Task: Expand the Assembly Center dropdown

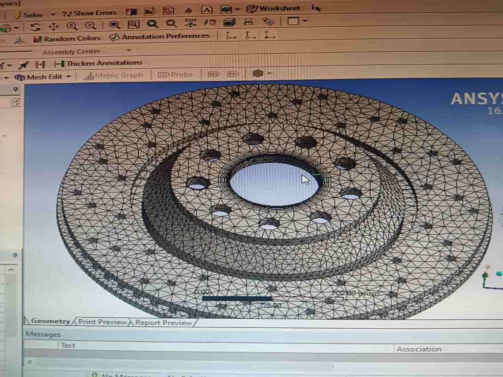Action: pos(129,51)
